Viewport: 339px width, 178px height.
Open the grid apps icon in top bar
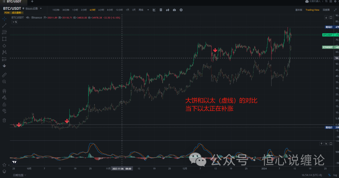tap(331, 1)
